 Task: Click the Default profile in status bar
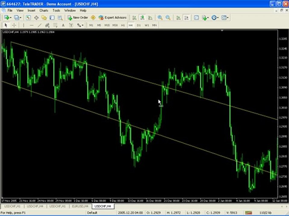click(92, 213)
